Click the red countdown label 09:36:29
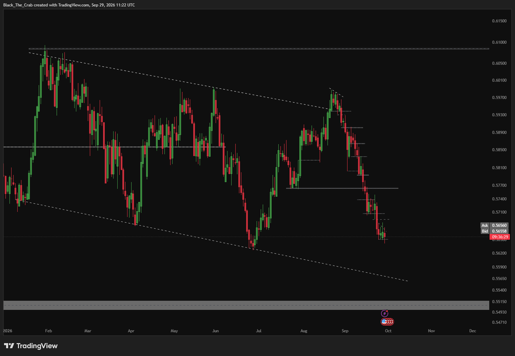The image size is (515, 356). [500, 237]
